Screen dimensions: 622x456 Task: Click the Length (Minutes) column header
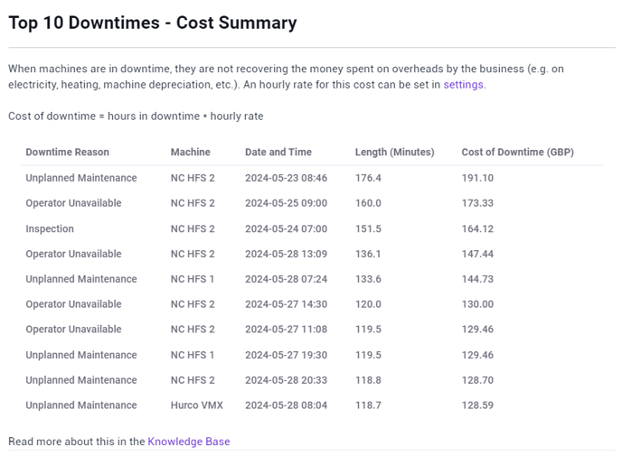[x=394, y=153]
